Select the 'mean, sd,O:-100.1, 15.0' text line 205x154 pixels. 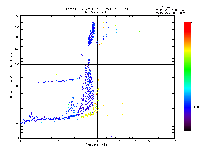pos(171,10)
